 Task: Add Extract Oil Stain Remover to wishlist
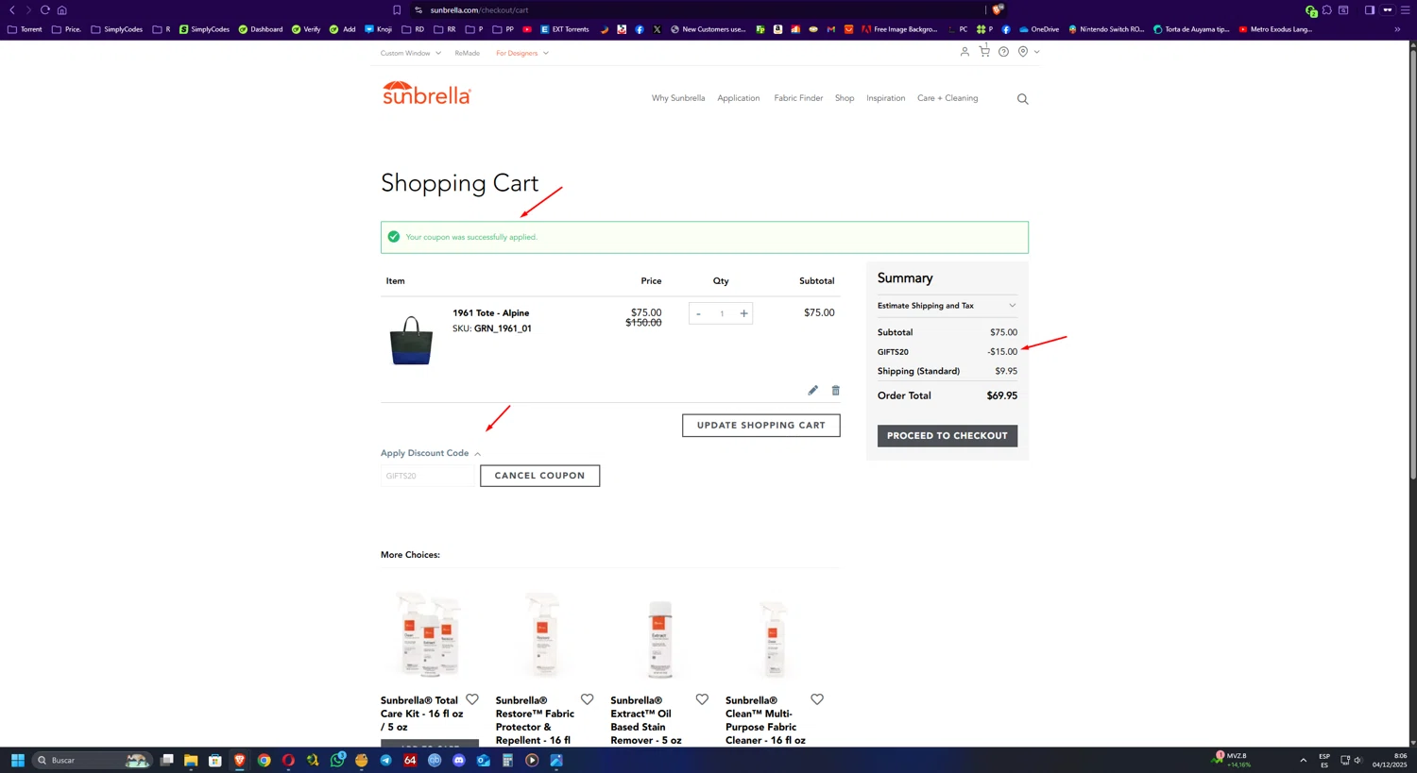pyautogui.click(x=702, y=699)
